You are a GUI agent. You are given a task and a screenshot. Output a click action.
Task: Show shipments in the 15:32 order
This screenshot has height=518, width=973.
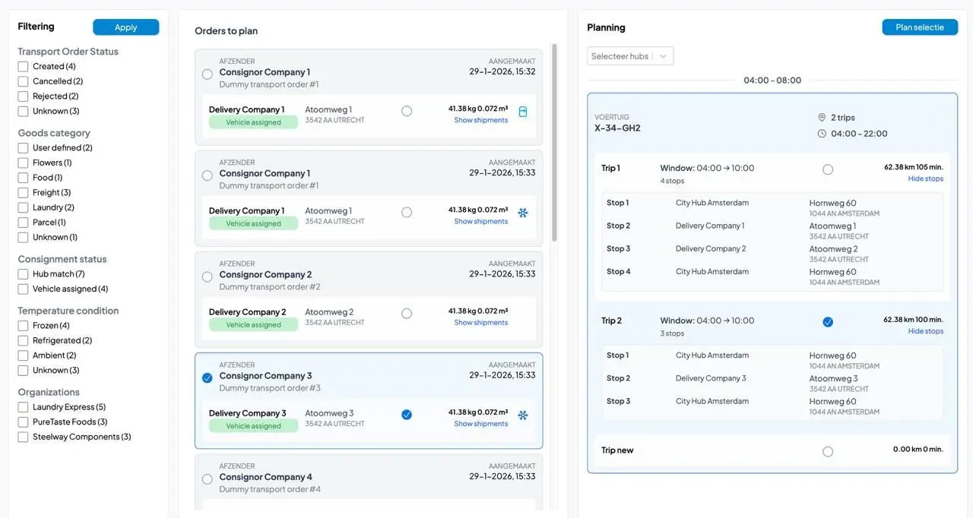tap(481, 120)
